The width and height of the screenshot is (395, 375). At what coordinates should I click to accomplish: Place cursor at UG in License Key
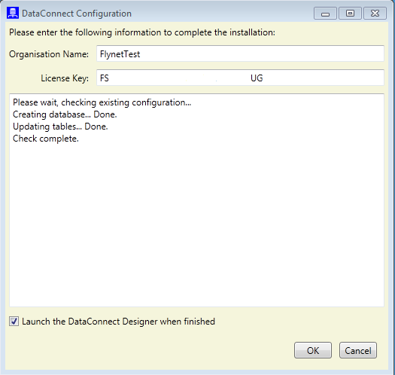[257, 78]
